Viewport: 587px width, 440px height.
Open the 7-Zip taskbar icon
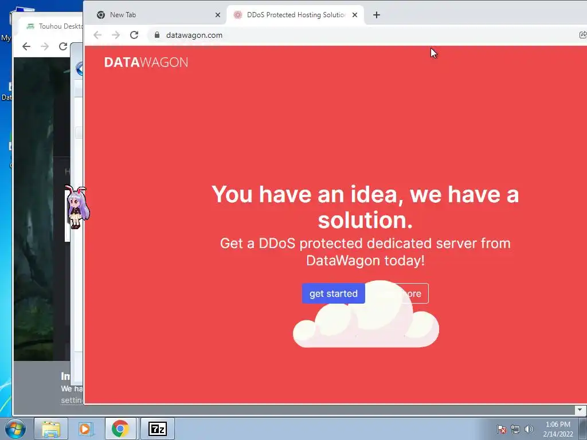pos(157,429)
